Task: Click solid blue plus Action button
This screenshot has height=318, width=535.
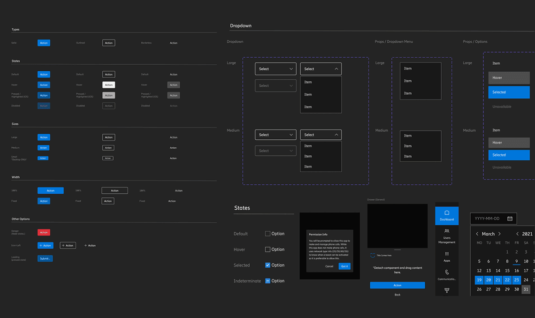Action: [x=46, y=245]
